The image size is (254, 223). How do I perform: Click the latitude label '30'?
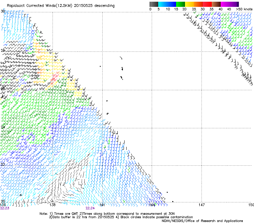[x=3, y=11]
